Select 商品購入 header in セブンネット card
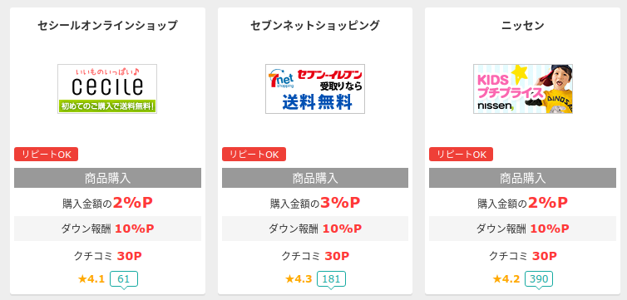Viewport: 627px width, 300px height. click(x=315, y=178)
